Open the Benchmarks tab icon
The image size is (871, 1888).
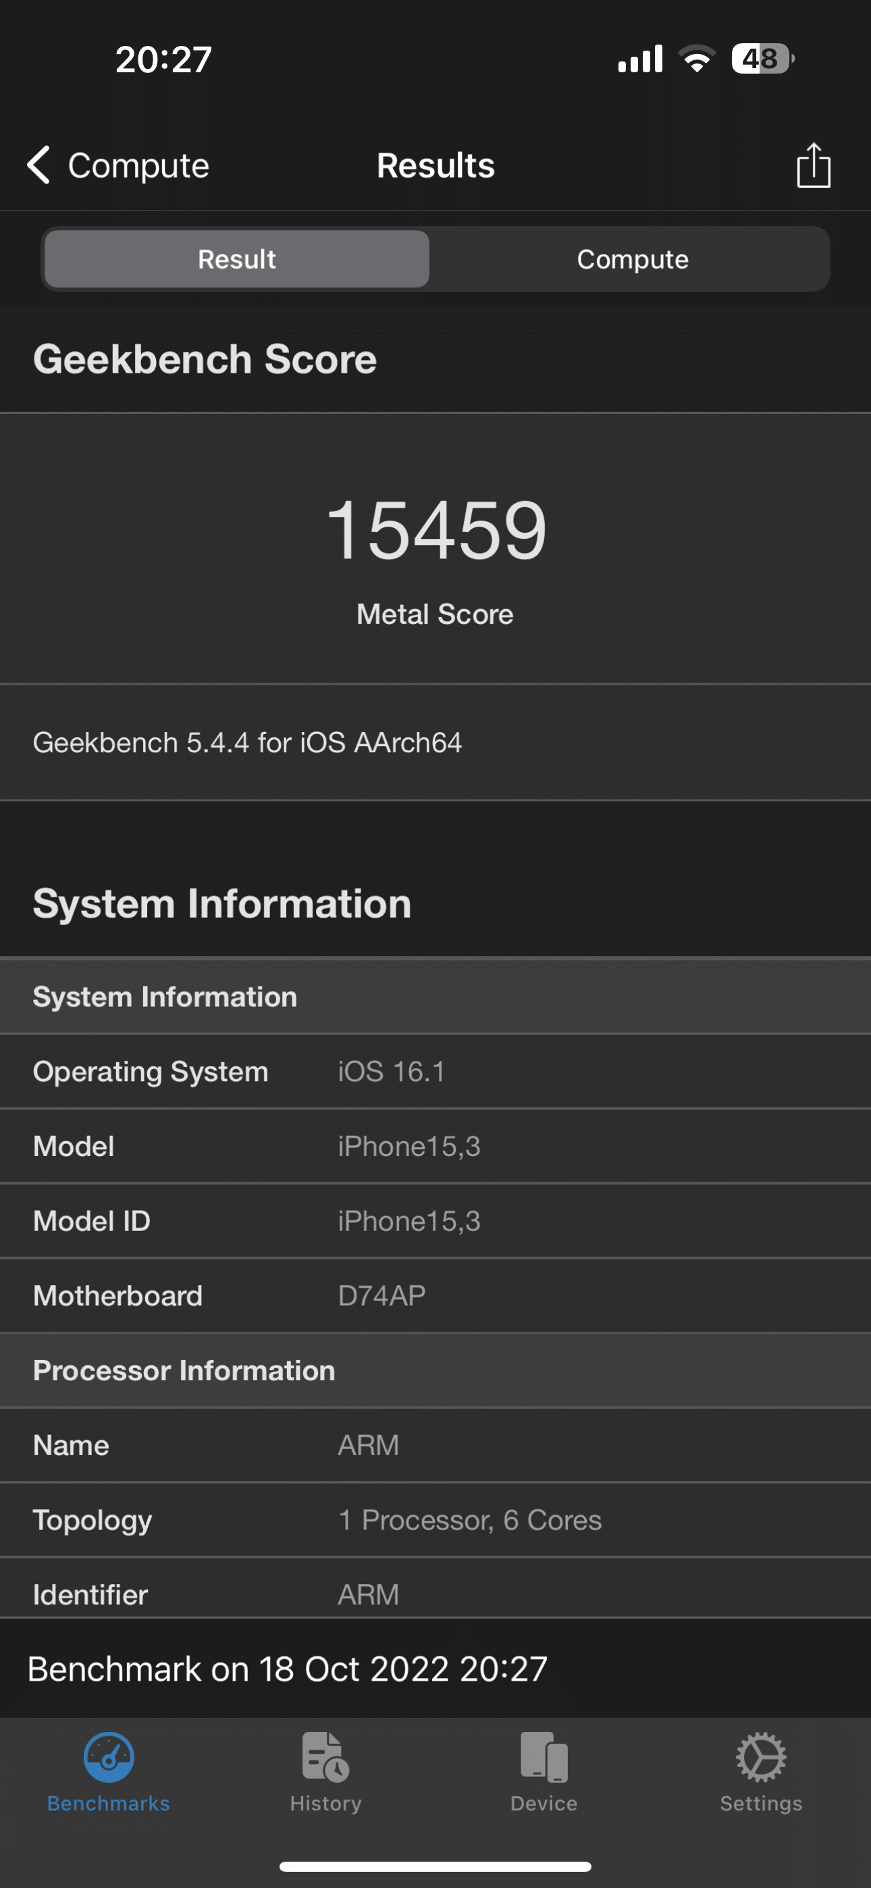[109, 1757]
